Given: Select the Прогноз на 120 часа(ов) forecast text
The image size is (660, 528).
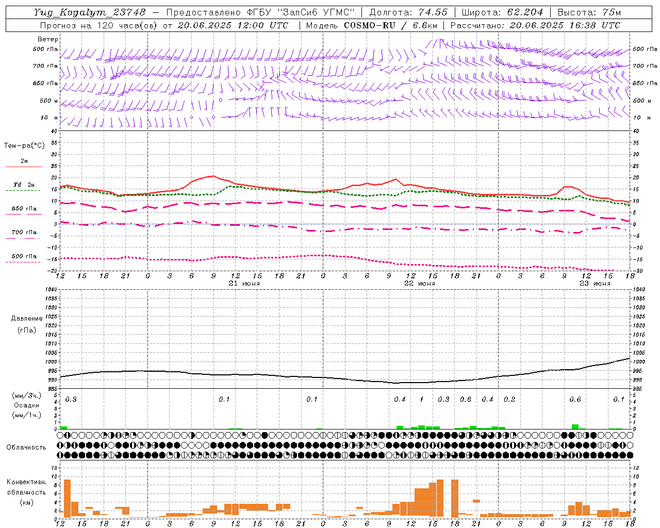Looking at the screenshot, I should [x=100, y=25].
